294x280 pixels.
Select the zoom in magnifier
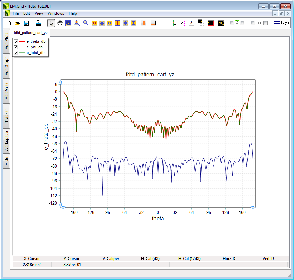pyautogui.click(x=77, y=23)
